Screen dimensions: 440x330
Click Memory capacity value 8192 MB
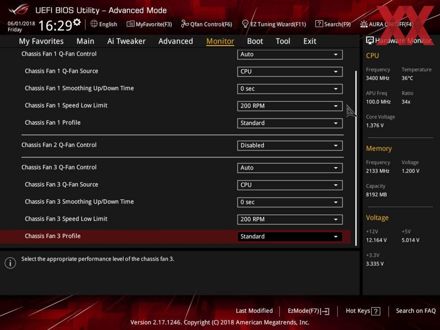(x=376, y=194)
